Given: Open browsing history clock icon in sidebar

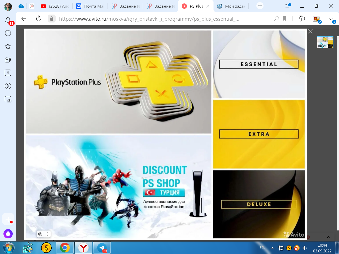Looking at the screenshot, I should pos(8,33).
